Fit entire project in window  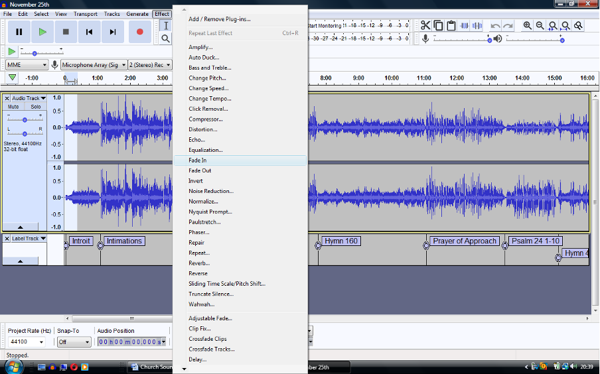click(x=565, y=26)
